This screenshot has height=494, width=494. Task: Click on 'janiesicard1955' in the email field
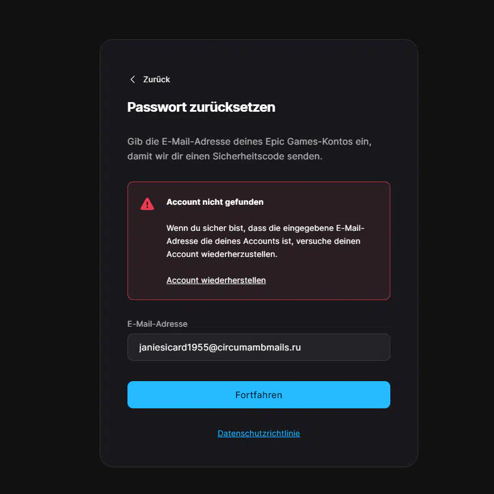(x=173, y=347)
